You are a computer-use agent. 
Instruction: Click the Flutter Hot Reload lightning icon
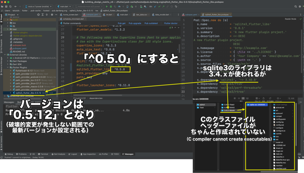click(123, 7)
